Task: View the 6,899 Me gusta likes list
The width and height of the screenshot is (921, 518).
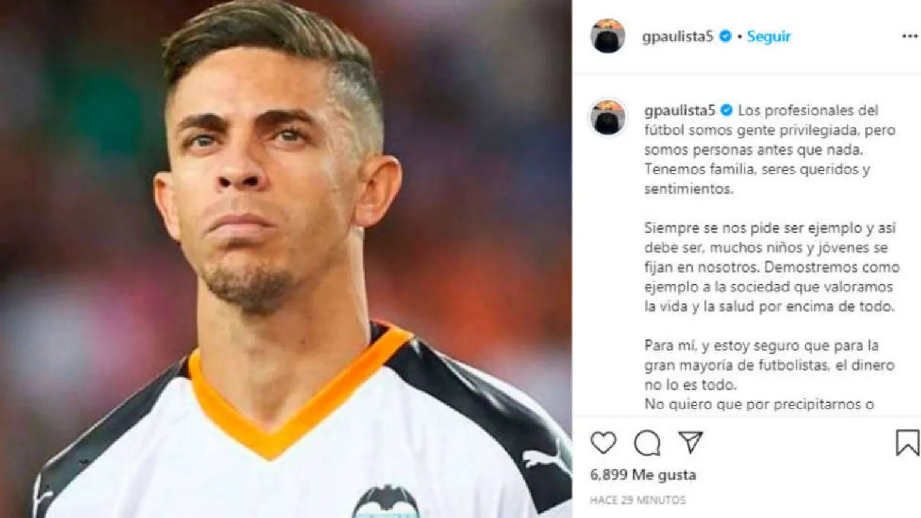Action: tap(643, 475)
